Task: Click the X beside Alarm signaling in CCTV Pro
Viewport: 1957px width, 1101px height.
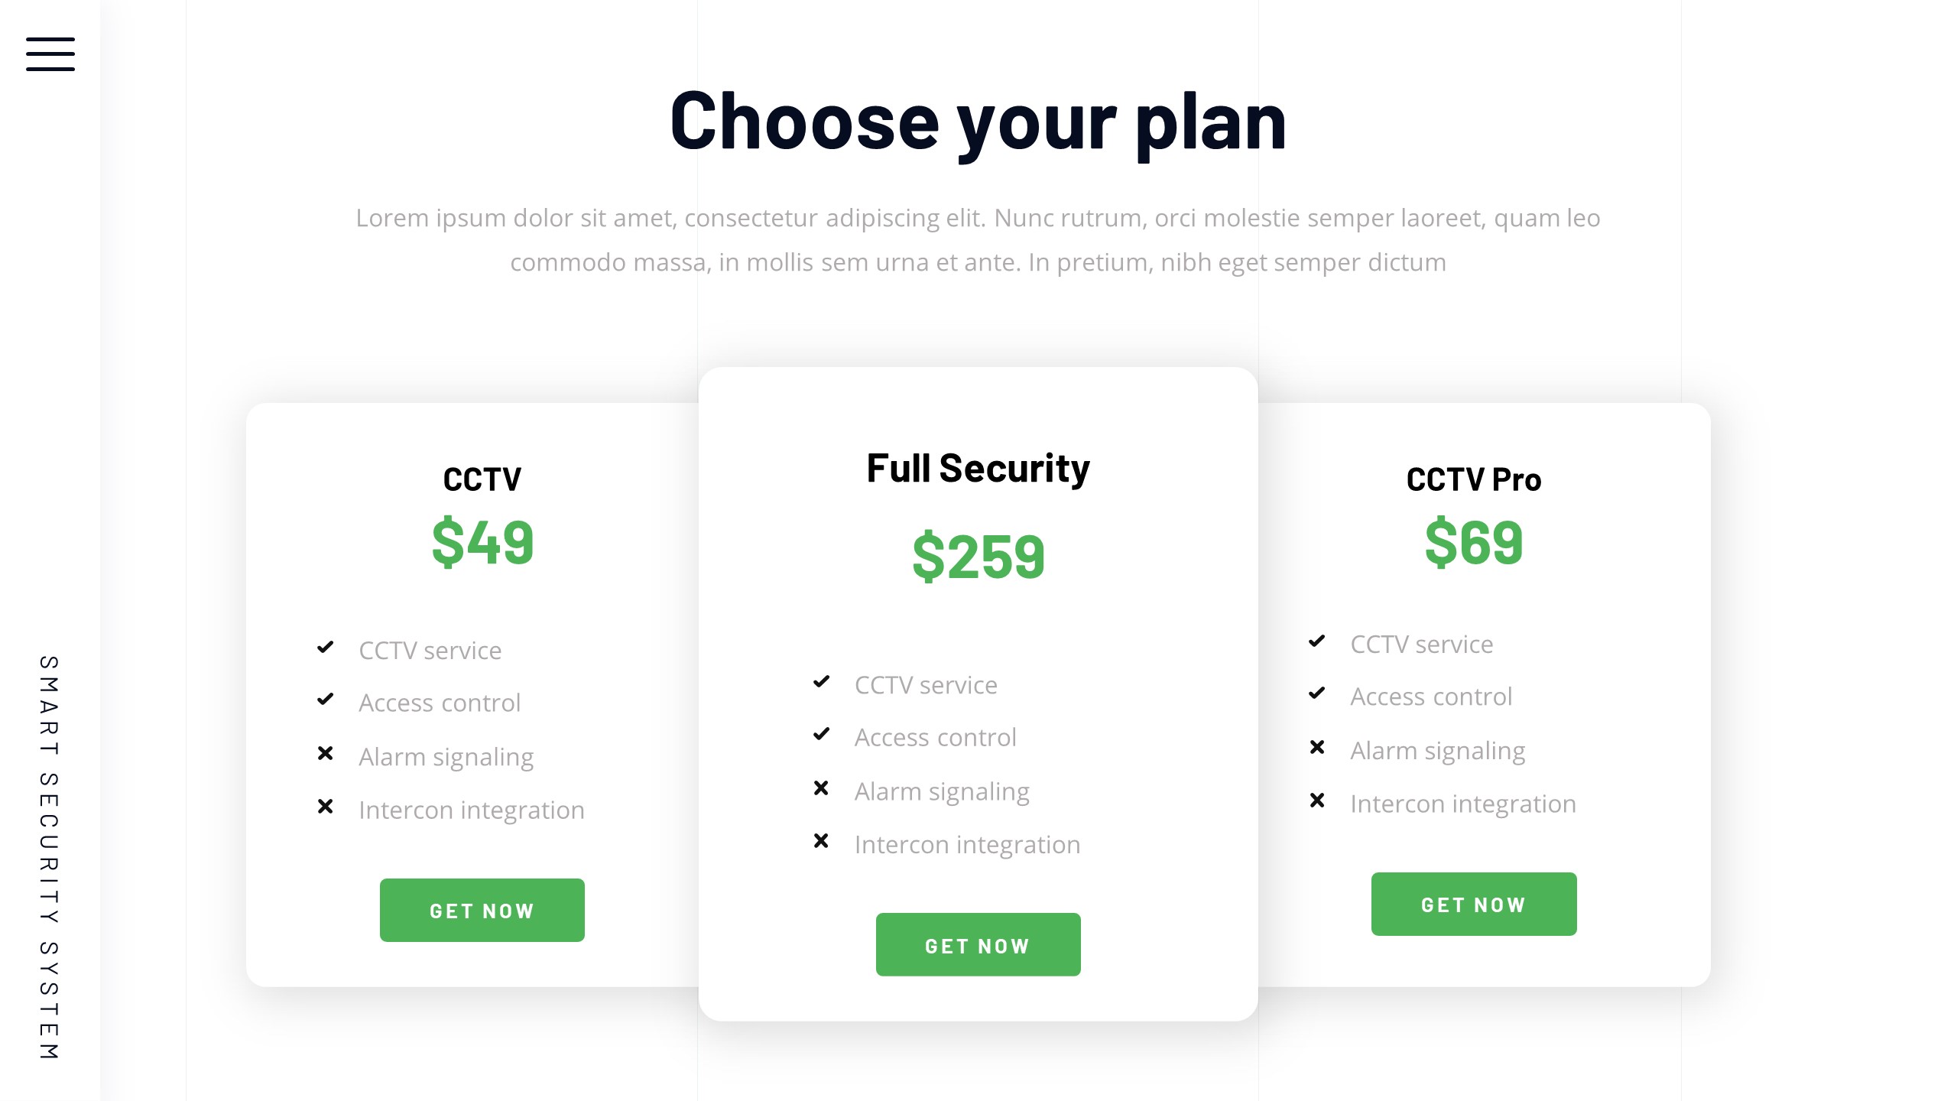Action: pyautogui.click(x=1317, y=747)
